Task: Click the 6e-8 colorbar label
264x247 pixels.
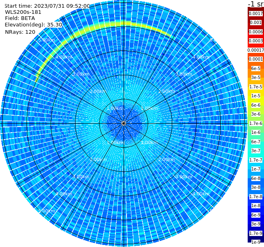Action: (x=256, y=178)
